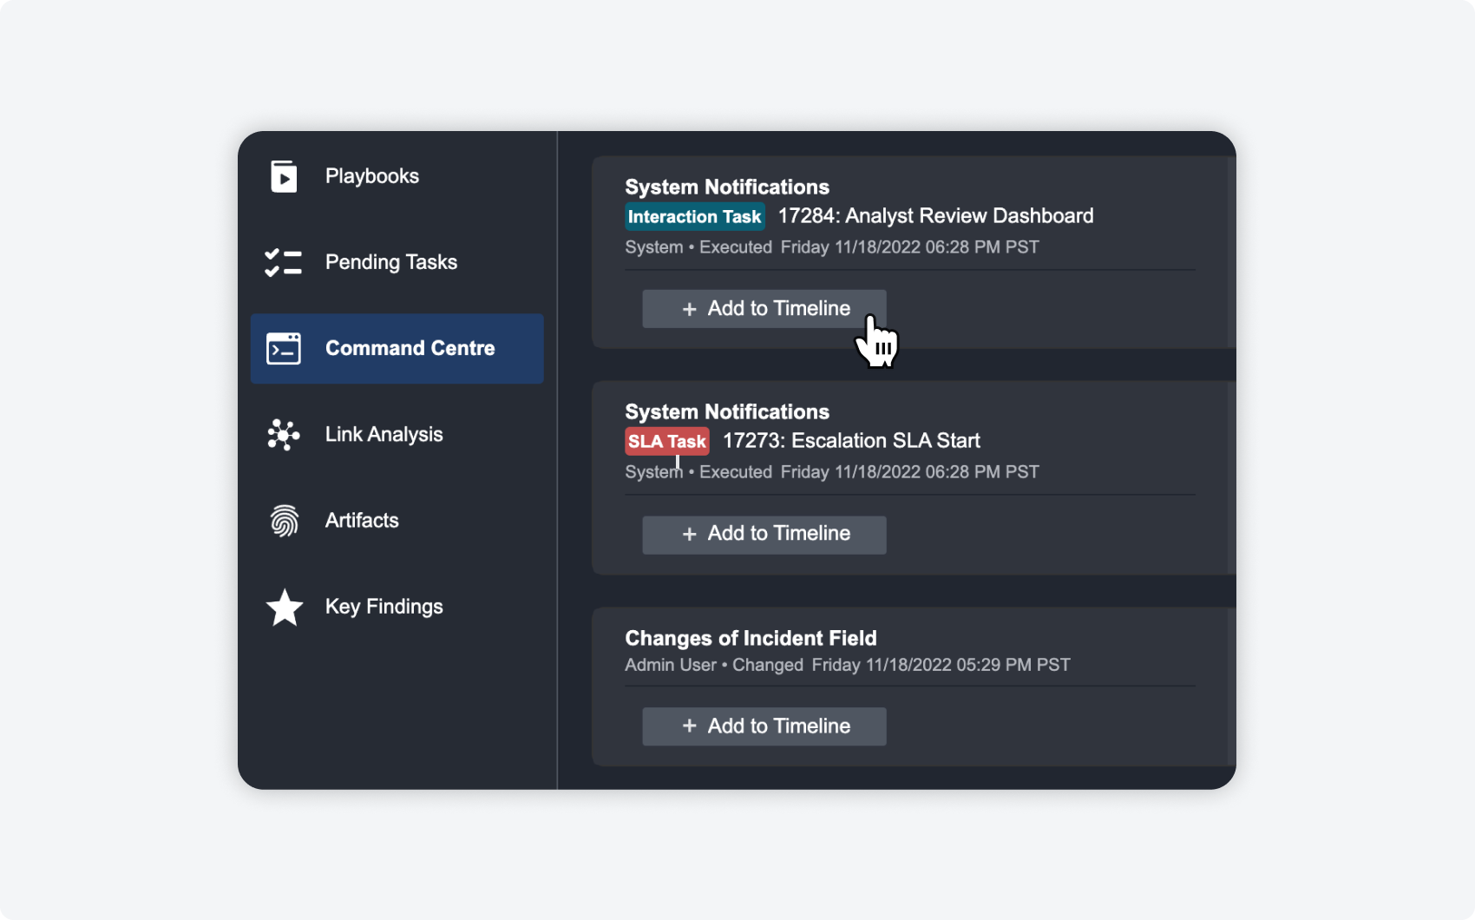Open task 17284: Analyst Review Dashboard
Viewport: 1475px width, 920px height.
click(x=935, y=216)
